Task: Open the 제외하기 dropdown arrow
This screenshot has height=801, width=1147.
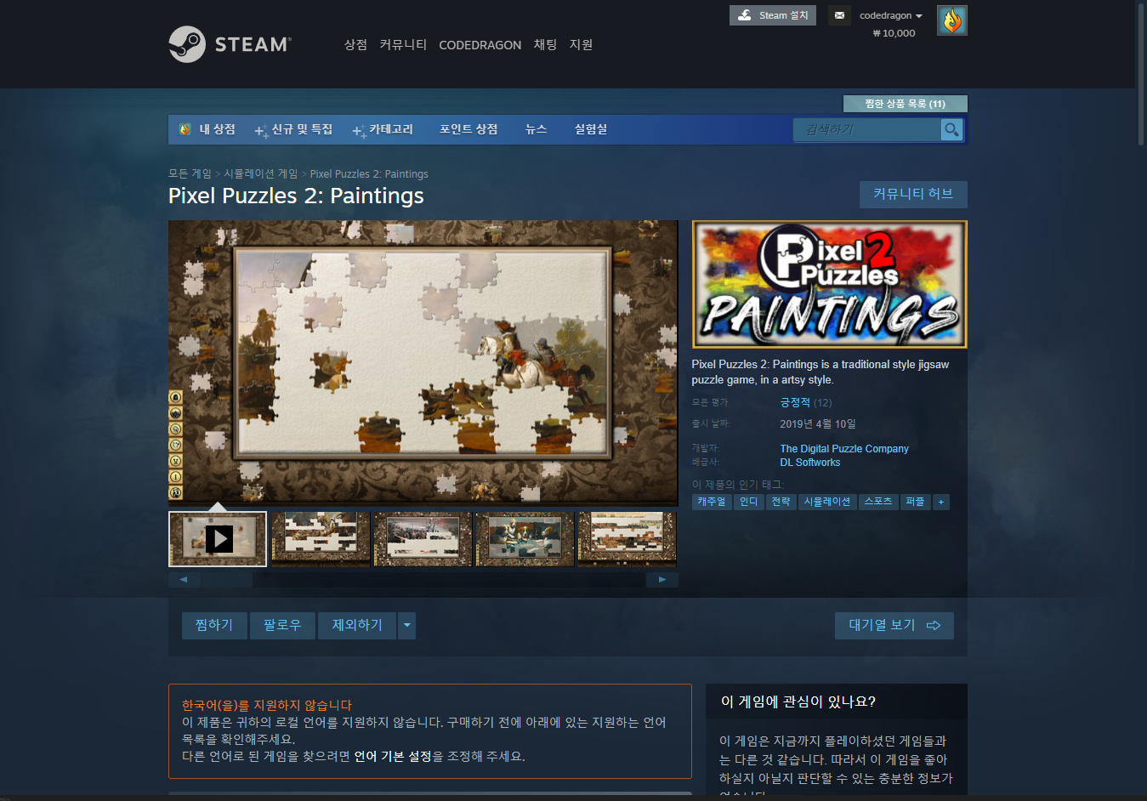Action: click(x=407, y=625)
